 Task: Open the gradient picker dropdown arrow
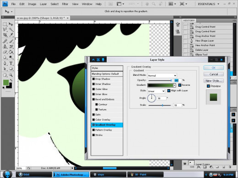[x=174, y=85]
